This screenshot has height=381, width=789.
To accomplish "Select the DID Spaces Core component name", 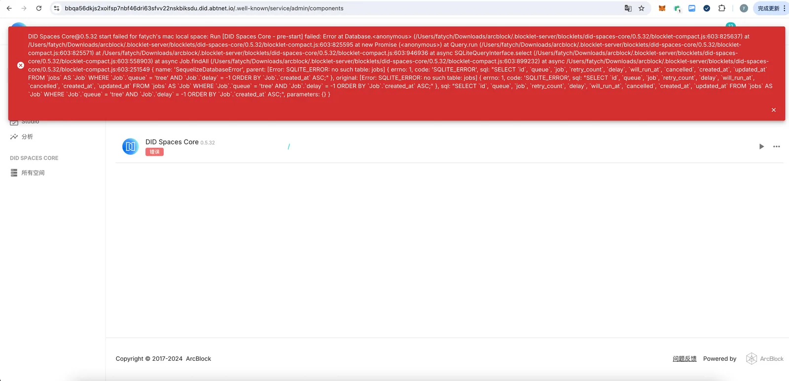I will pos(172,142).
